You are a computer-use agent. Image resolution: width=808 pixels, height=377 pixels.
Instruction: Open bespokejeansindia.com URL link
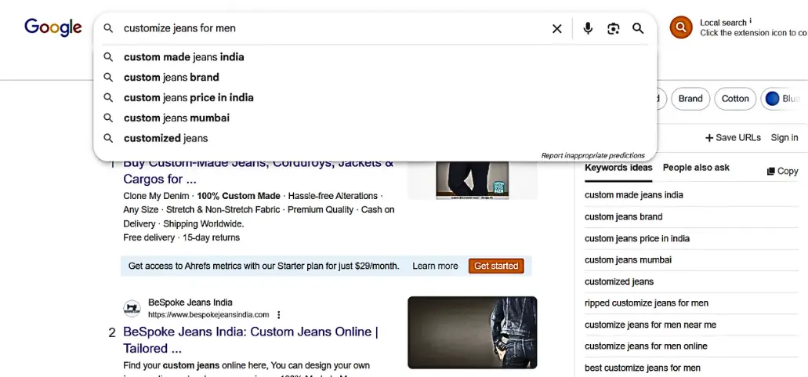point(208,314)
